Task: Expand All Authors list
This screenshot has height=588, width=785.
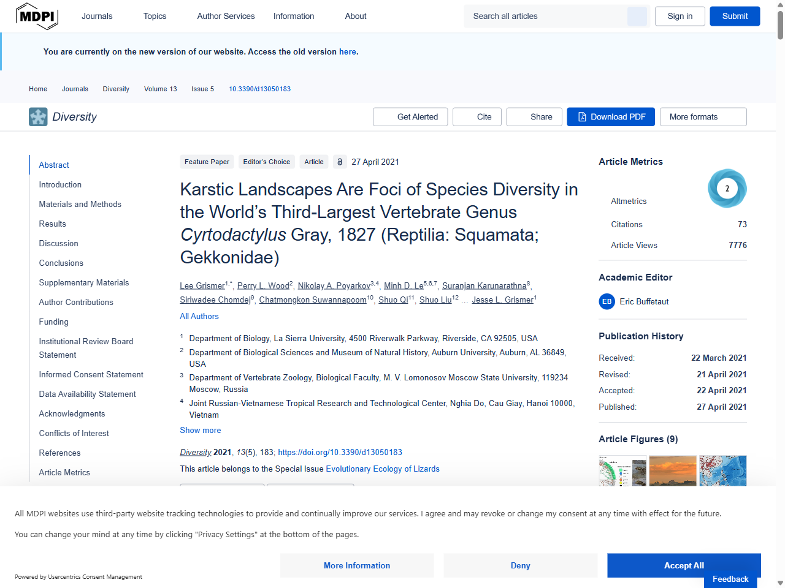Action: [199, 316]
